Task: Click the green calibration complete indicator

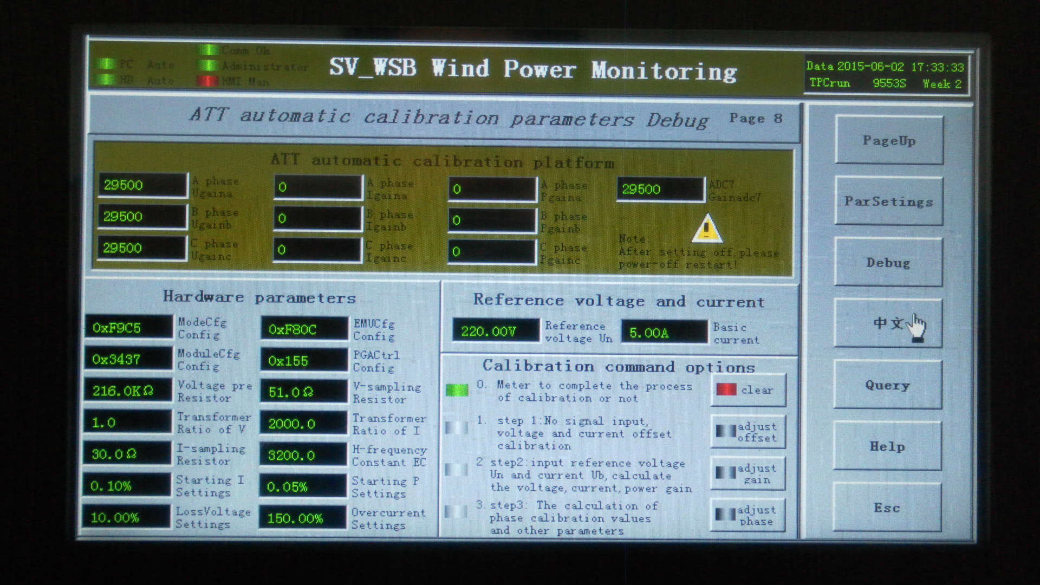Action: (x=457, y=390)
